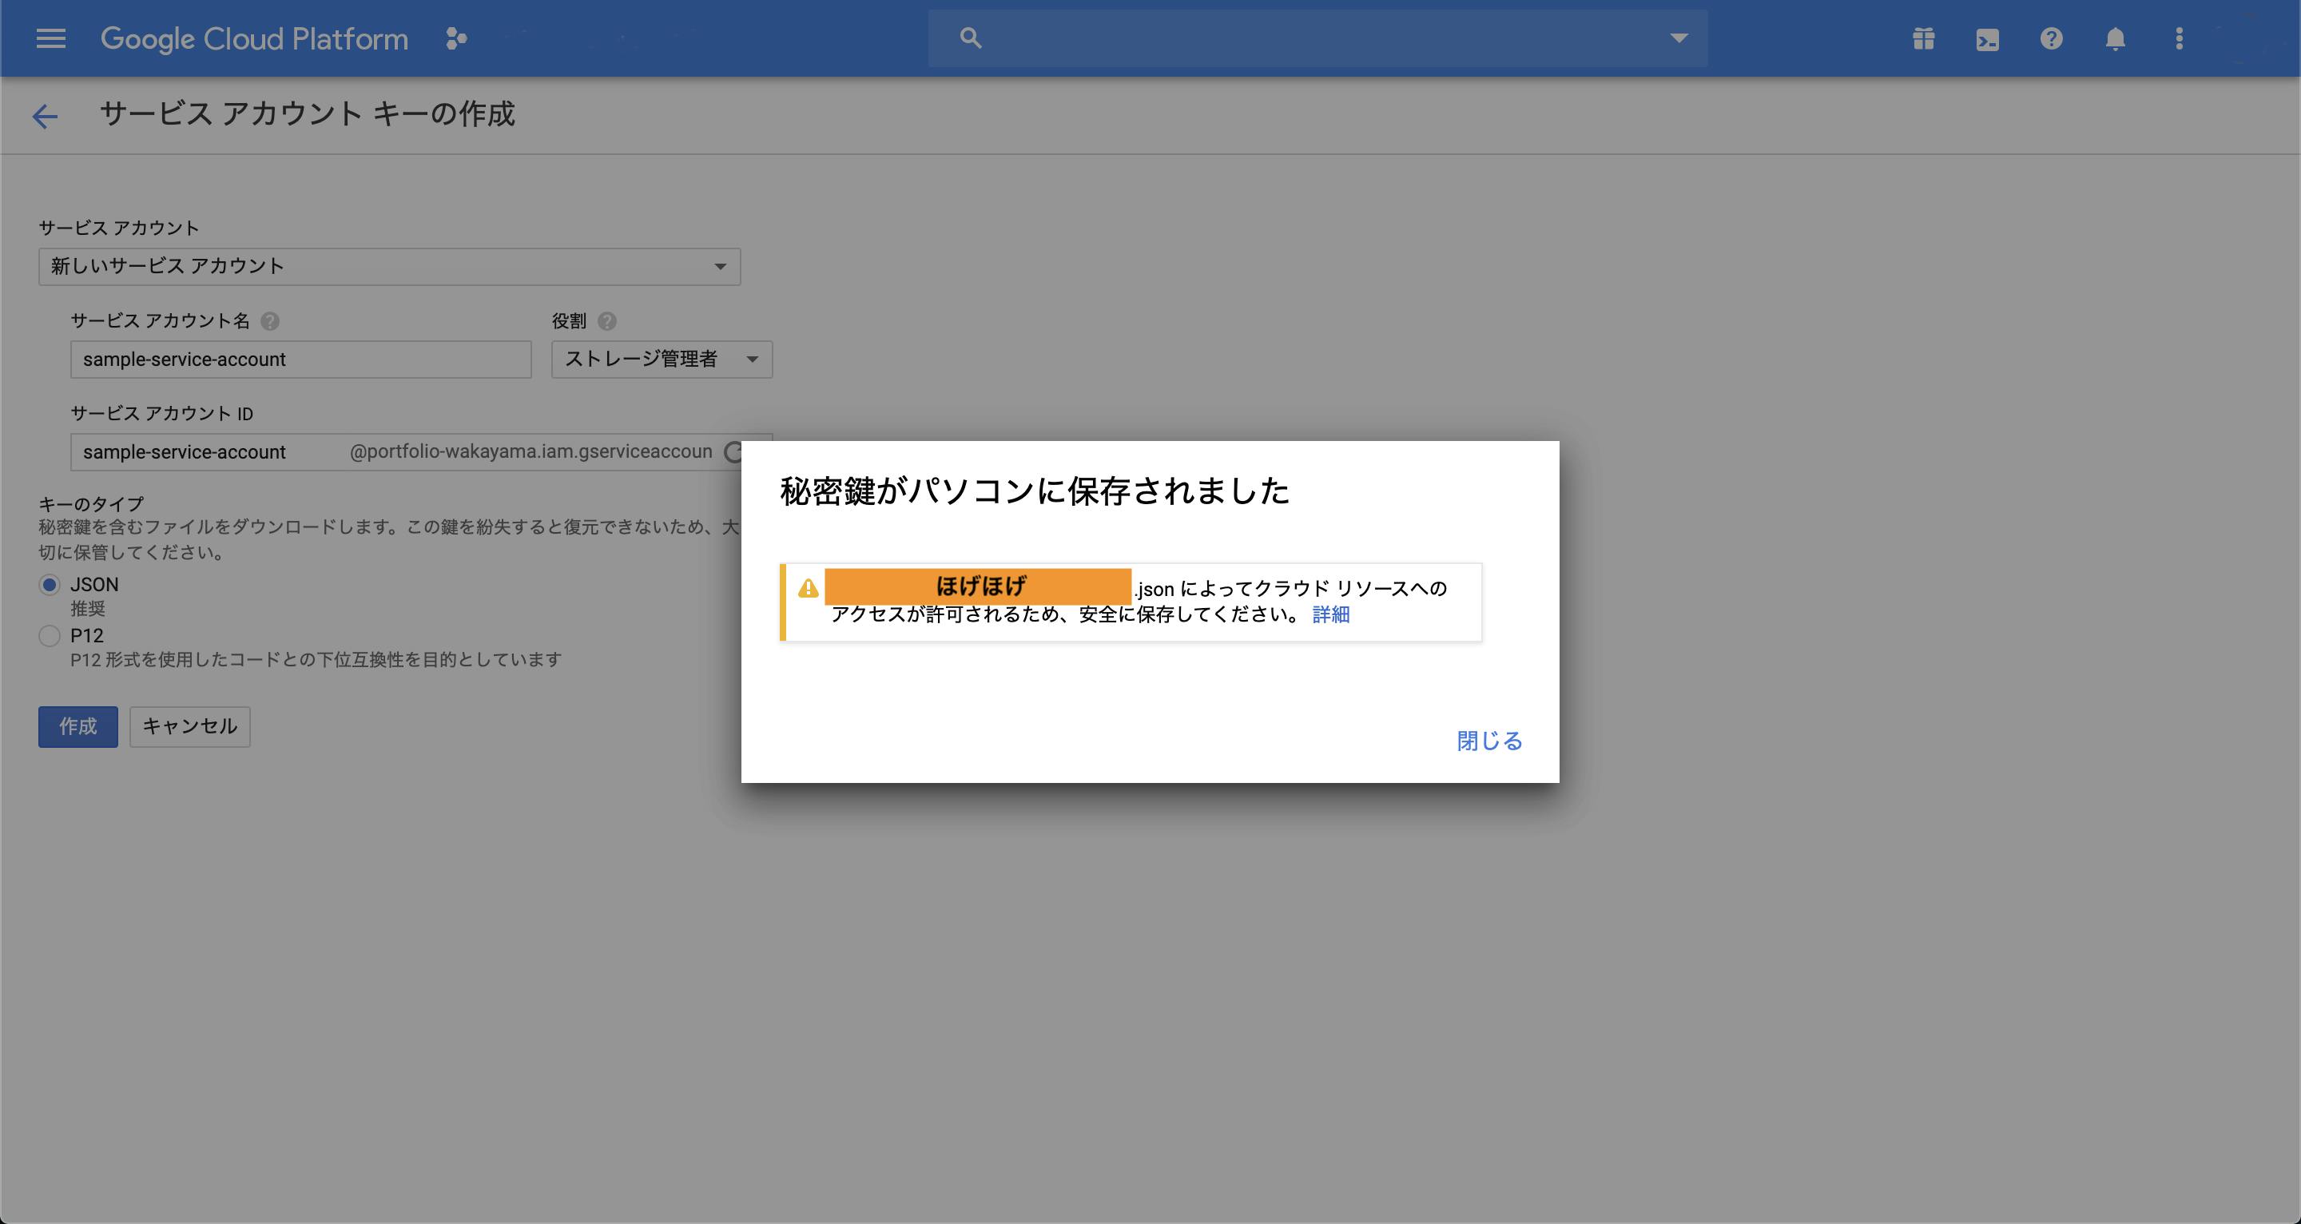The image size is (2301, 1224).
Task: Open the 詳細 link in warning
Action: pyautogui.click(x=1331, y=614)
